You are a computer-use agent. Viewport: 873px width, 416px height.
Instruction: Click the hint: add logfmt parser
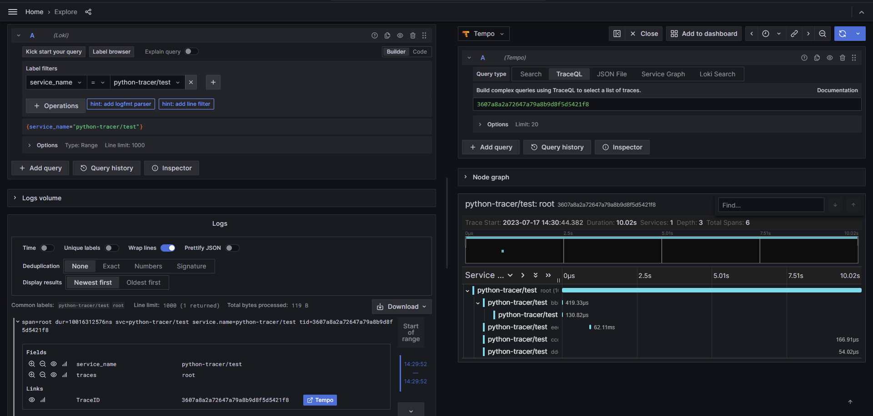pos(121,104)
